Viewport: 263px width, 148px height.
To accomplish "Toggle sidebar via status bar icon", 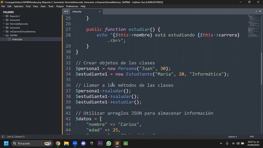I will [3, 136].
